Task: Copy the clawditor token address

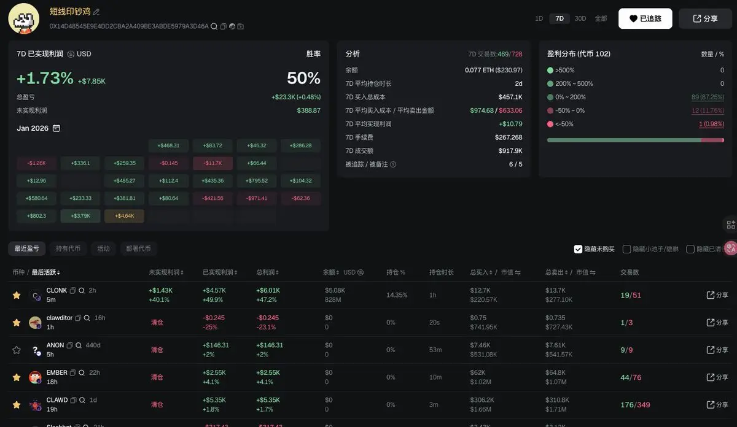Action: pyautogui.click(x=78, y=318)
